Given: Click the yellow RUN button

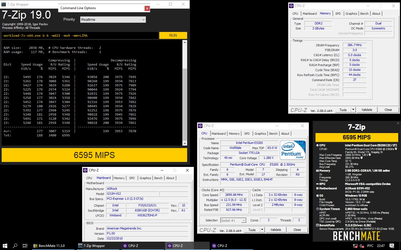Looking at the screenshot, I should pyautogui.click(x=173, y=35).
